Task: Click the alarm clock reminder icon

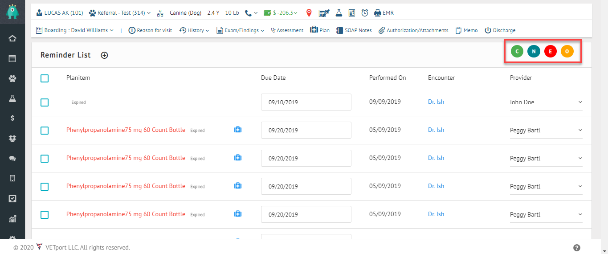Action: click(364, 13)
